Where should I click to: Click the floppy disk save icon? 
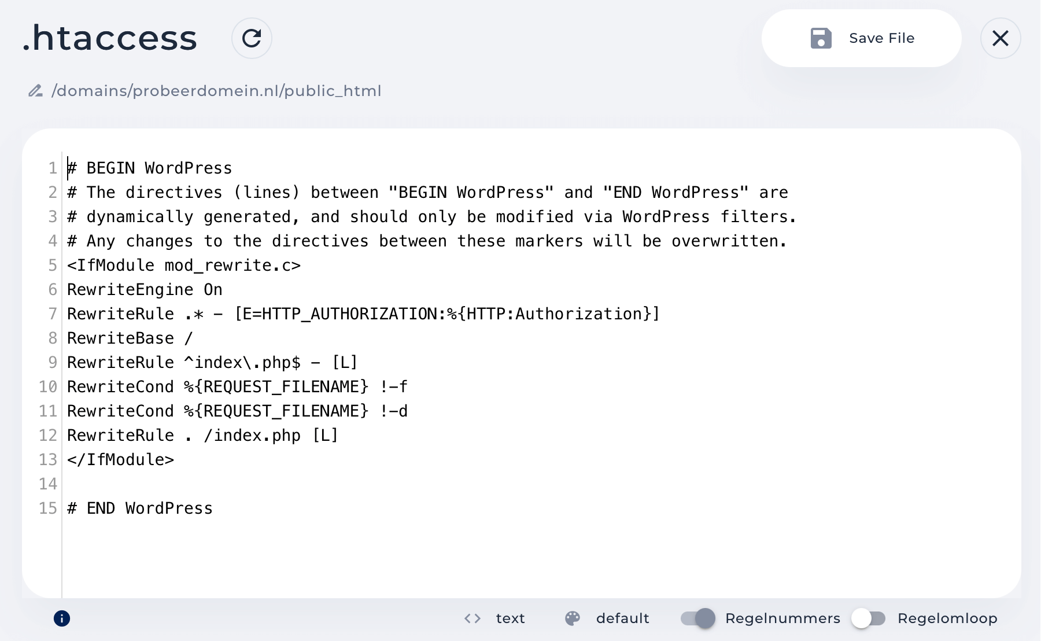tap(821, 38)
